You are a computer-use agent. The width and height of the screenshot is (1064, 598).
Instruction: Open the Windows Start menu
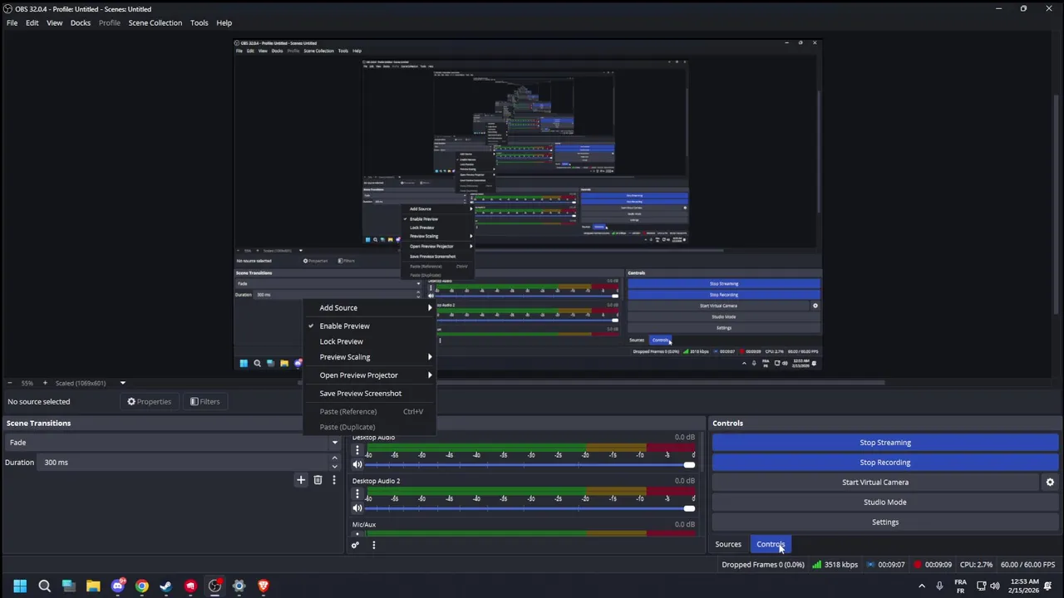(20, 586)
